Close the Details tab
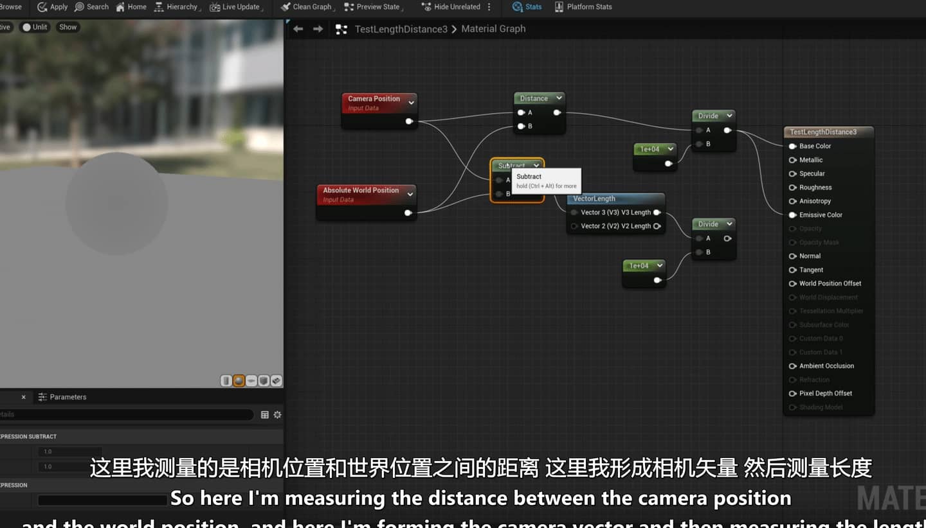 tap(24, 397)
